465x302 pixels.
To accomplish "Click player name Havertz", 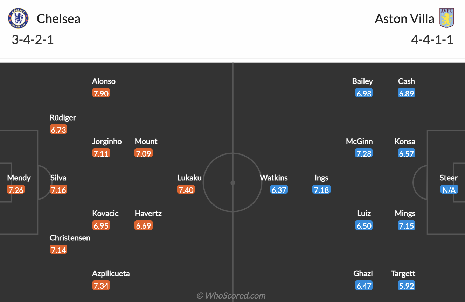I will tap(148, 213).
